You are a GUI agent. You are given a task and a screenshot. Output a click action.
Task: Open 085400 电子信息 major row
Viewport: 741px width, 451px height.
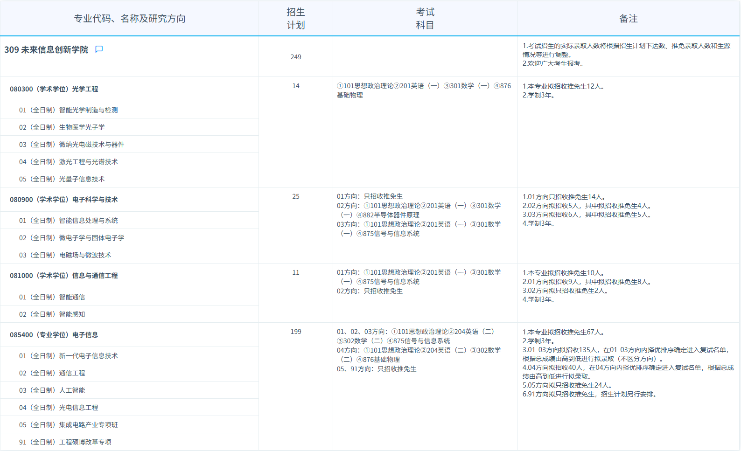pos(54,335)
